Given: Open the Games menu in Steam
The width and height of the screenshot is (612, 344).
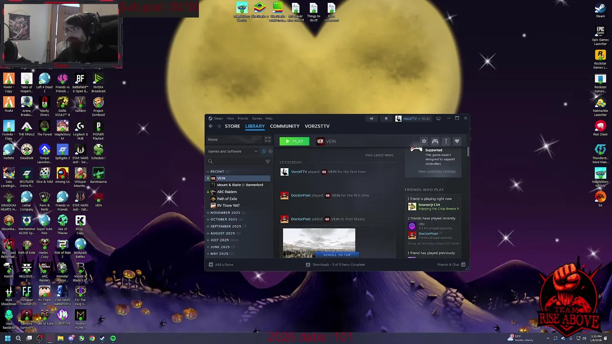Looking at the screenshot, I should click(x=257, y=118).
